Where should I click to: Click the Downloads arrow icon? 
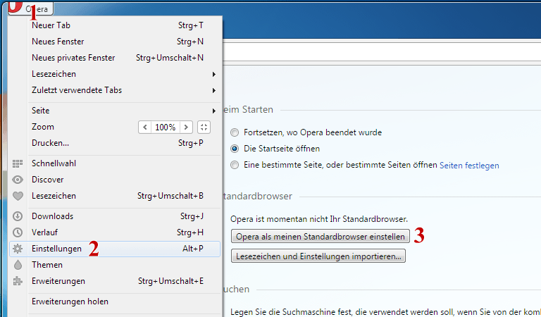(x=18, y=216)
